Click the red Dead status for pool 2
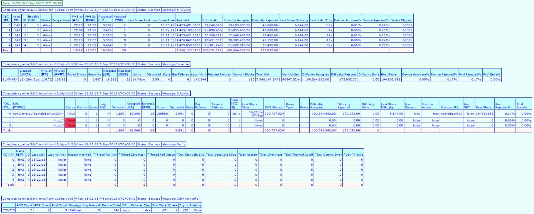 coord(71,126)
